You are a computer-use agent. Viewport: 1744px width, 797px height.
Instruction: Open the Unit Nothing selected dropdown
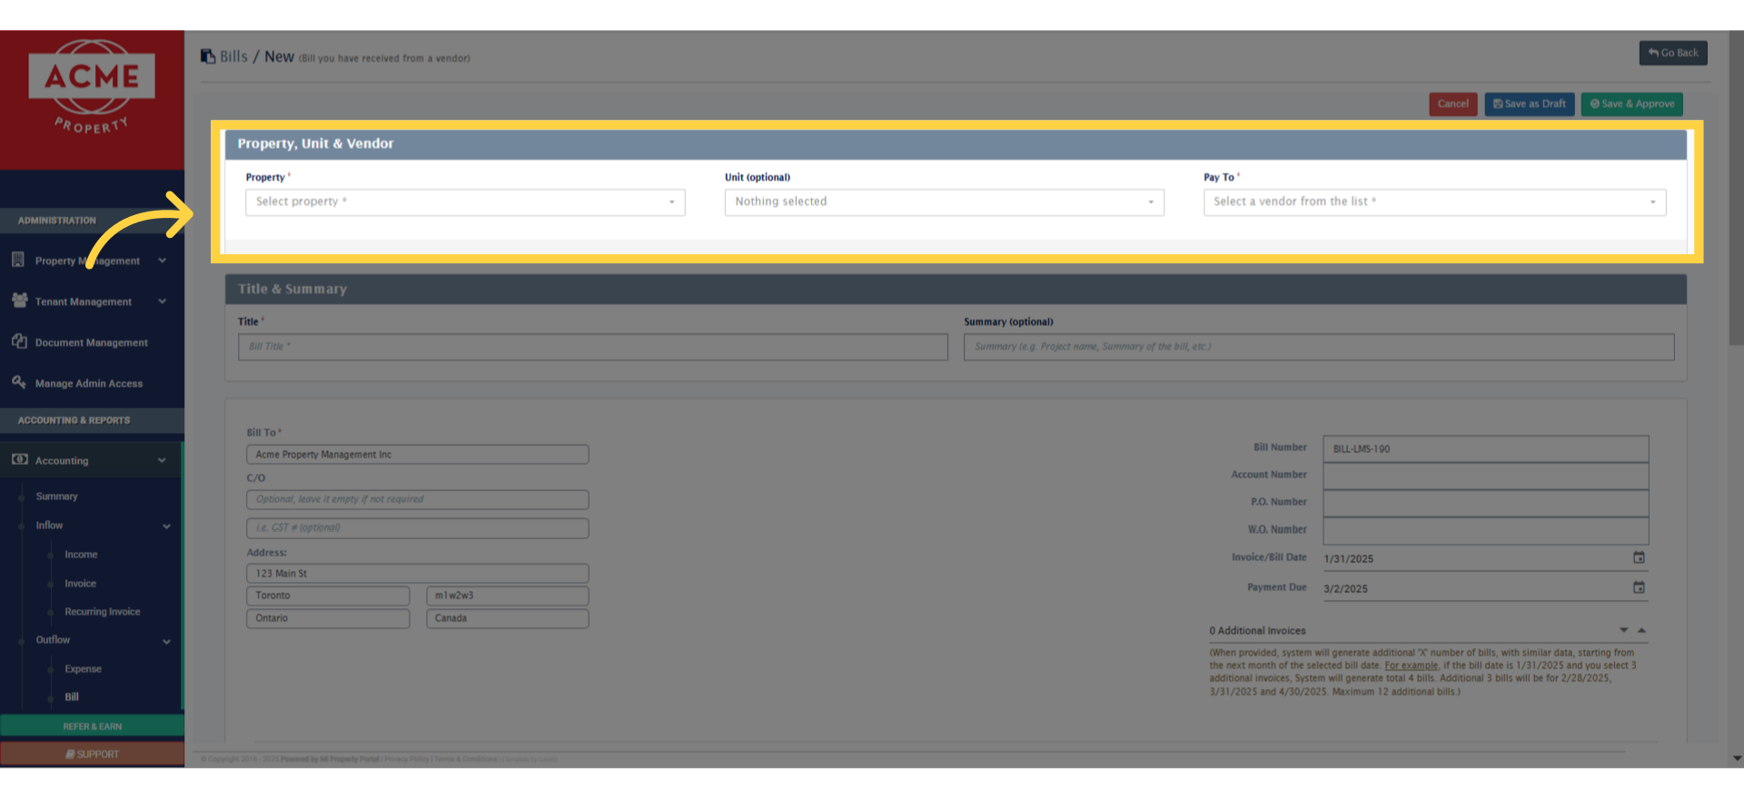[944, 202]
